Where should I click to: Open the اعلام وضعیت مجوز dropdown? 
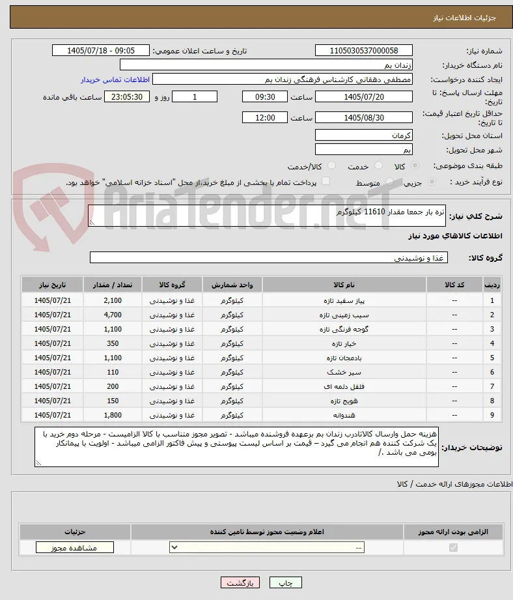[267, 548]
